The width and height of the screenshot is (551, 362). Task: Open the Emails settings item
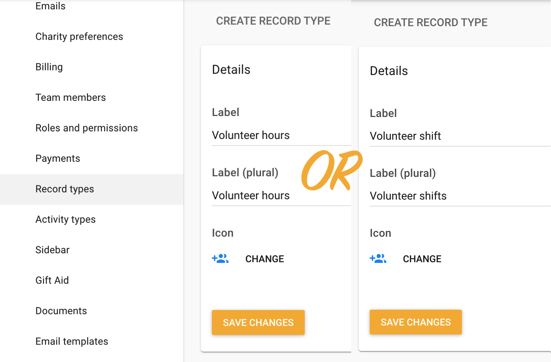(x=51, y=6)
